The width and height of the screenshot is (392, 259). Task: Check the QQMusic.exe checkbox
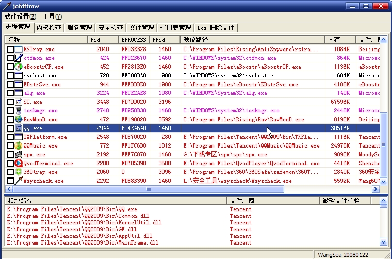coord(10,145)
